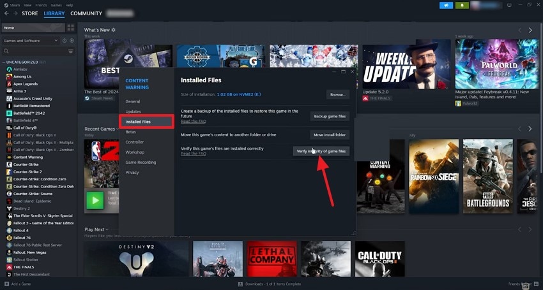543x290 pixels.
Task: Go to the STORE tab
Action: [x=30, y=13]
